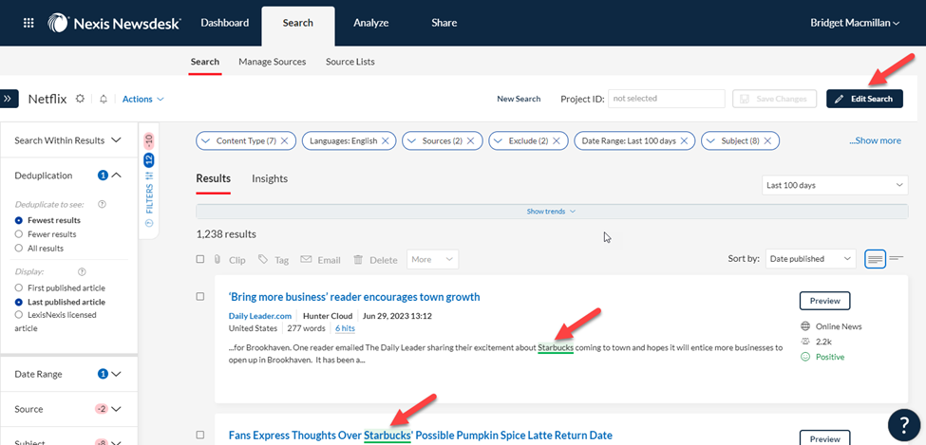926x445 pixels.
Task: Collapse the vertical FILTERS strip
Action: tap(149, 222)
